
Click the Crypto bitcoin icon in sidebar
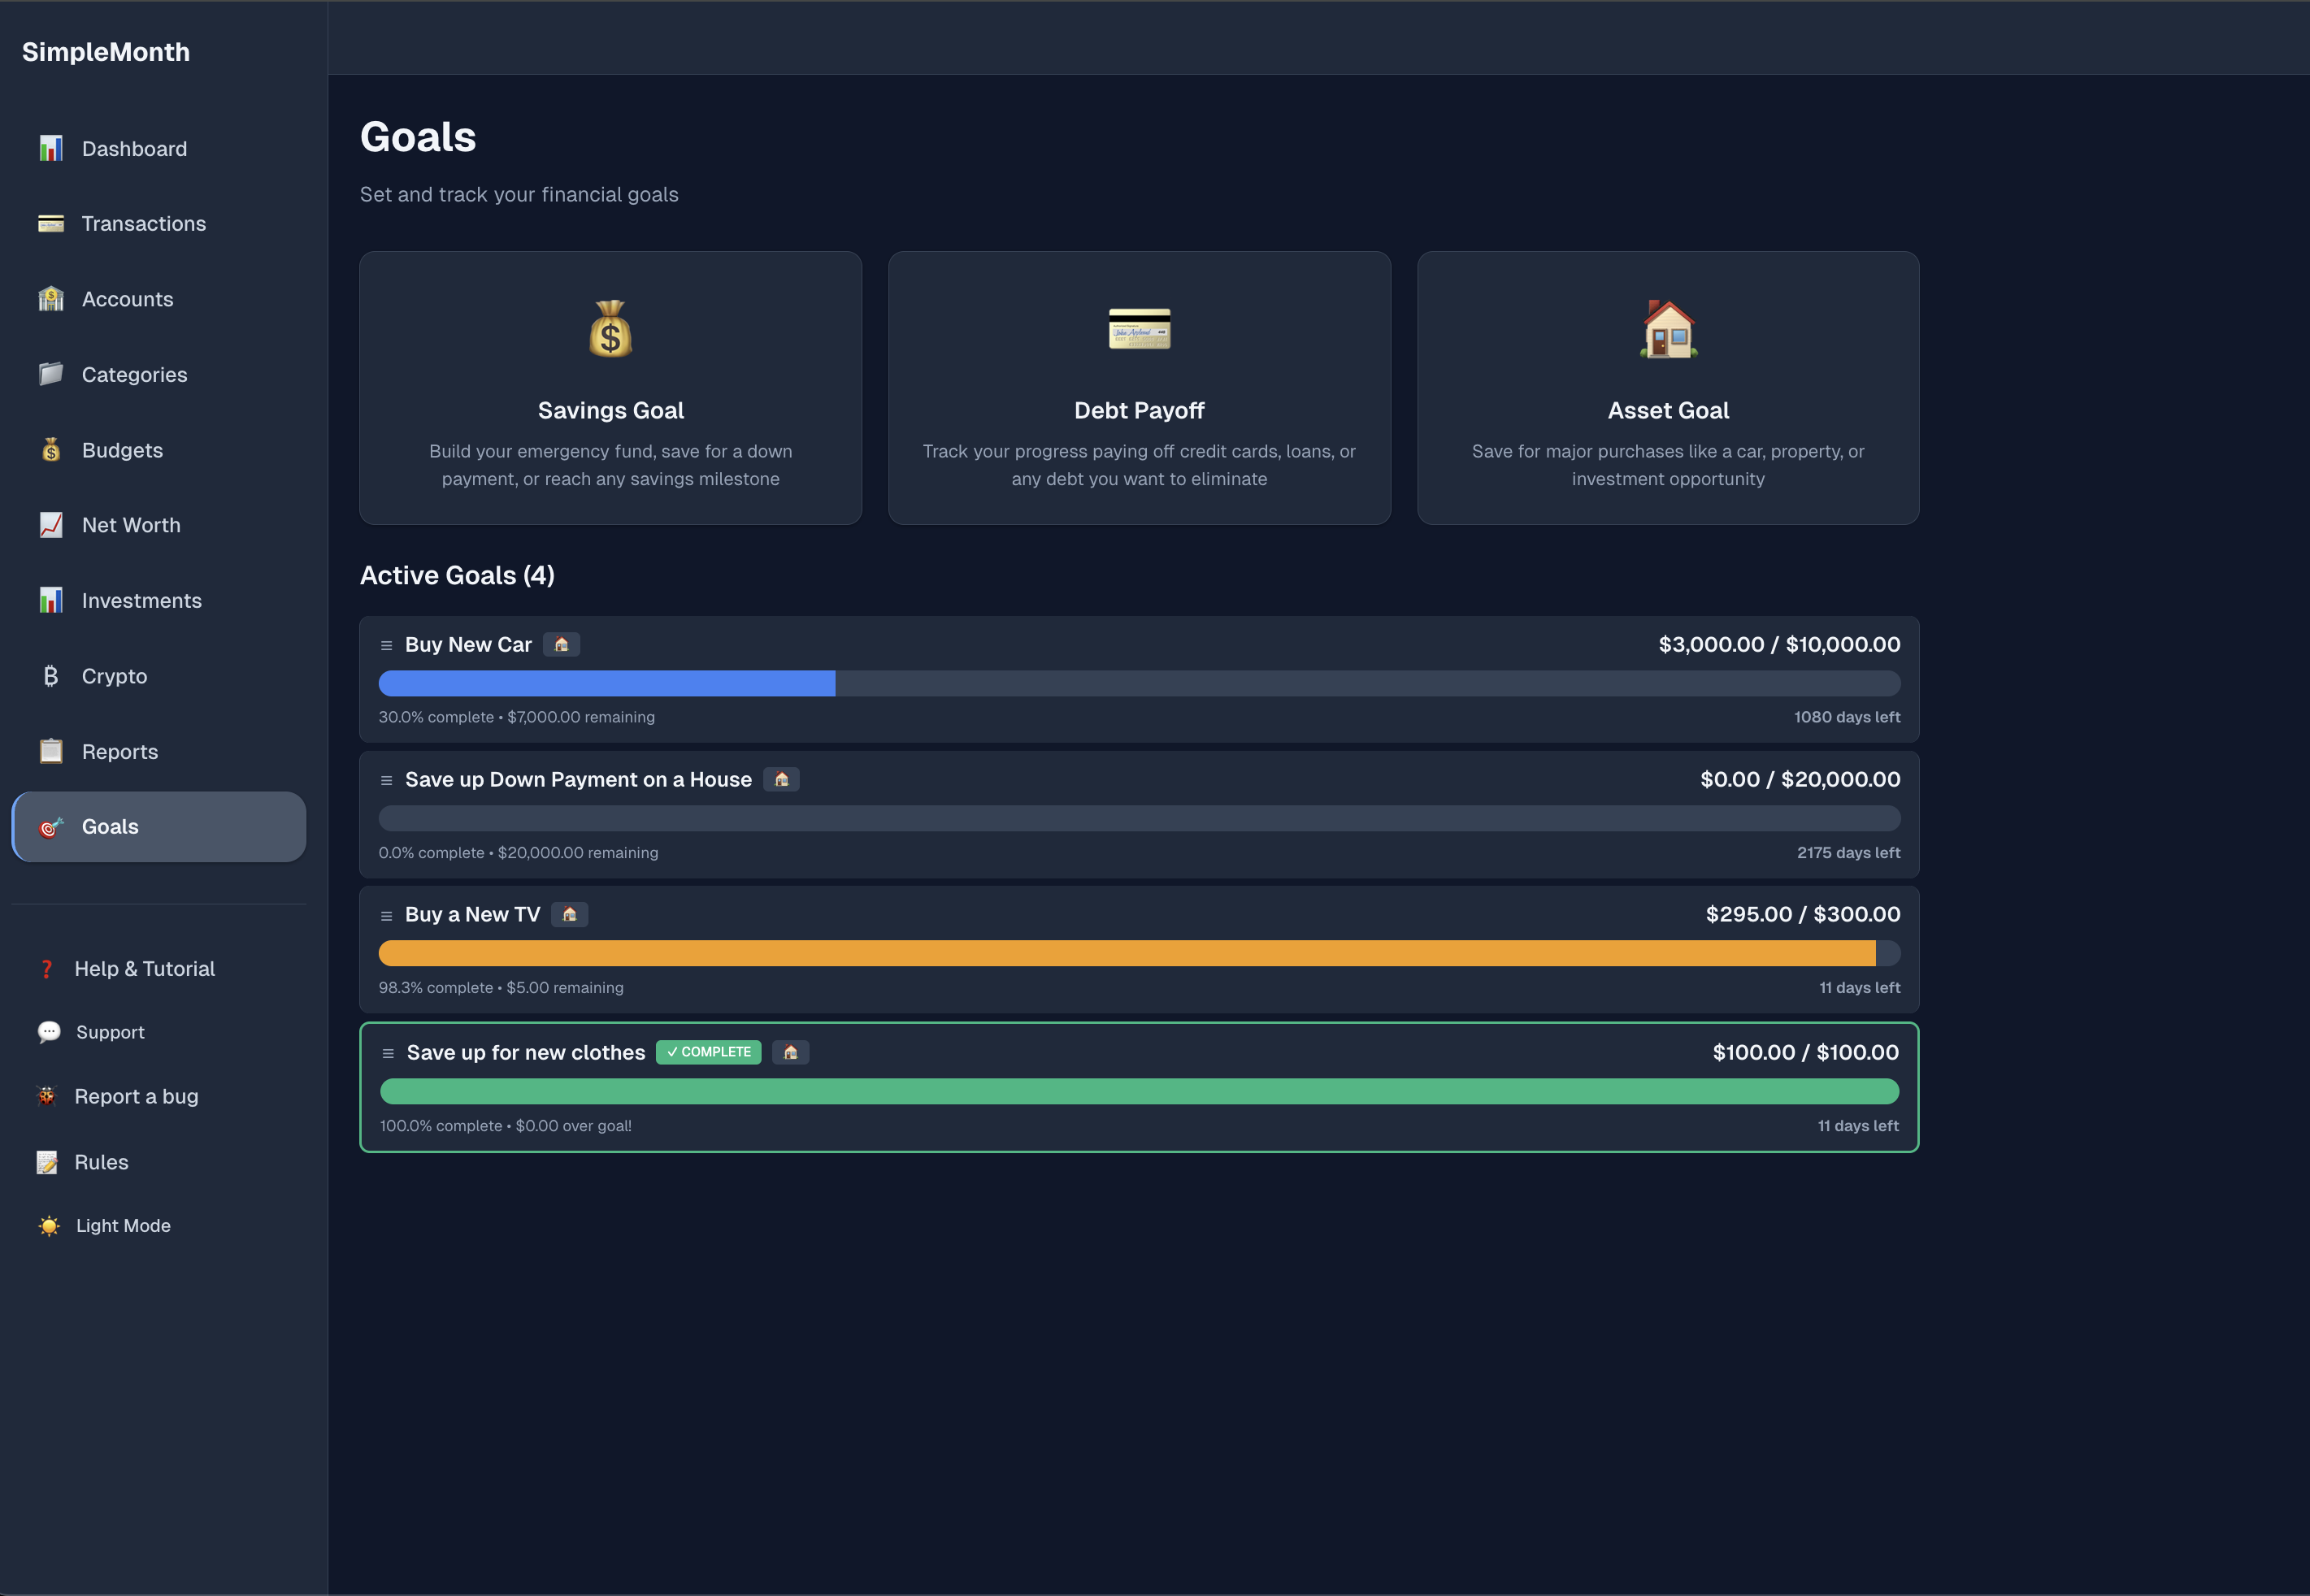(51, 676)
